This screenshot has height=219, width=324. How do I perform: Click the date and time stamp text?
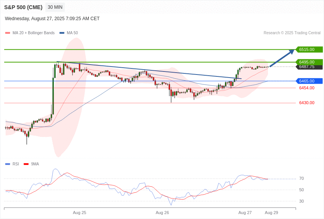pyautogui.click(x=52, y=19)
